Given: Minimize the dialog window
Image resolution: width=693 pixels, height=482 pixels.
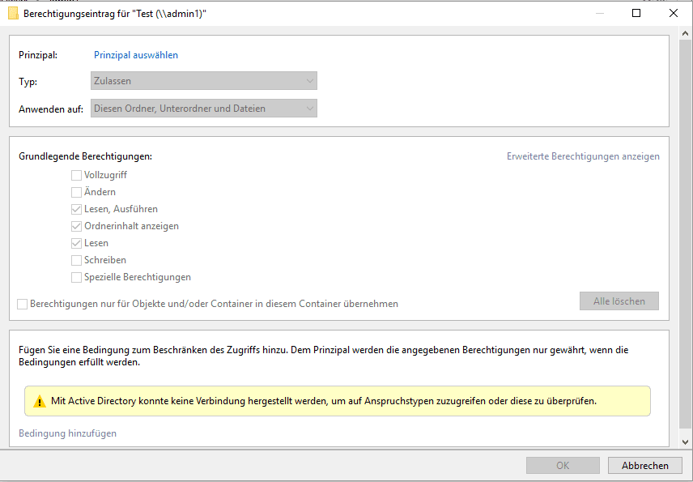Looking at the screenshot, I should 600,13.
